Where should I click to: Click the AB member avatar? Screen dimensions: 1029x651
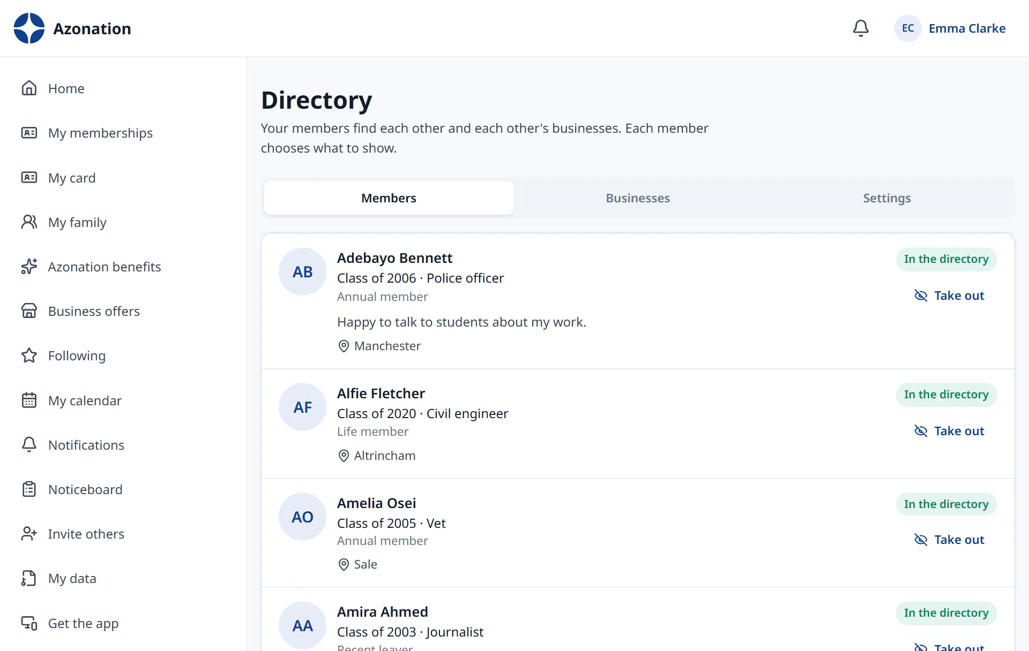(x=302, y=271)
